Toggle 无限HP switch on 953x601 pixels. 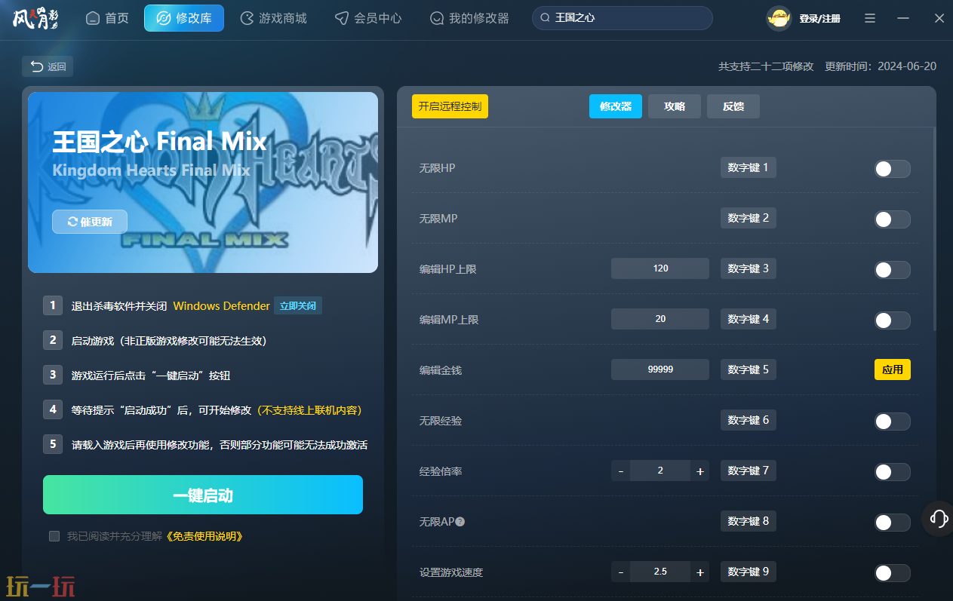[893, 169]
